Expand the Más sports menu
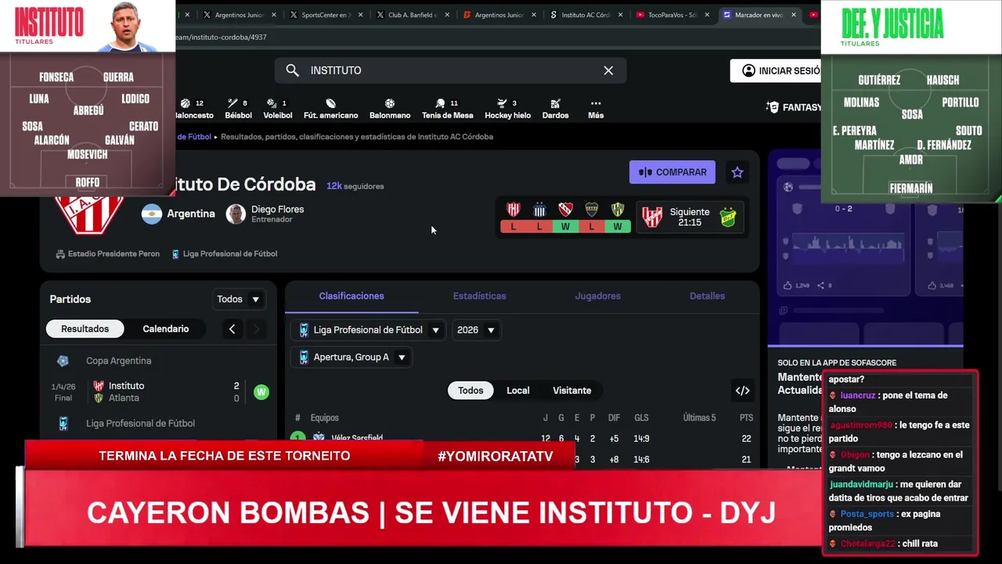This screenshot has height=564, width=1002. [596, 109]
